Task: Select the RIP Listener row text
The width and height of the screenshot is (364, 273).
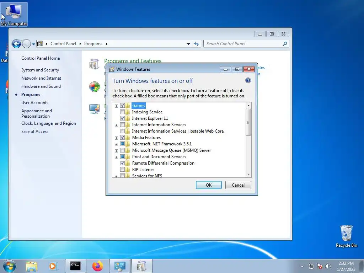Action: tap(143, 170)
